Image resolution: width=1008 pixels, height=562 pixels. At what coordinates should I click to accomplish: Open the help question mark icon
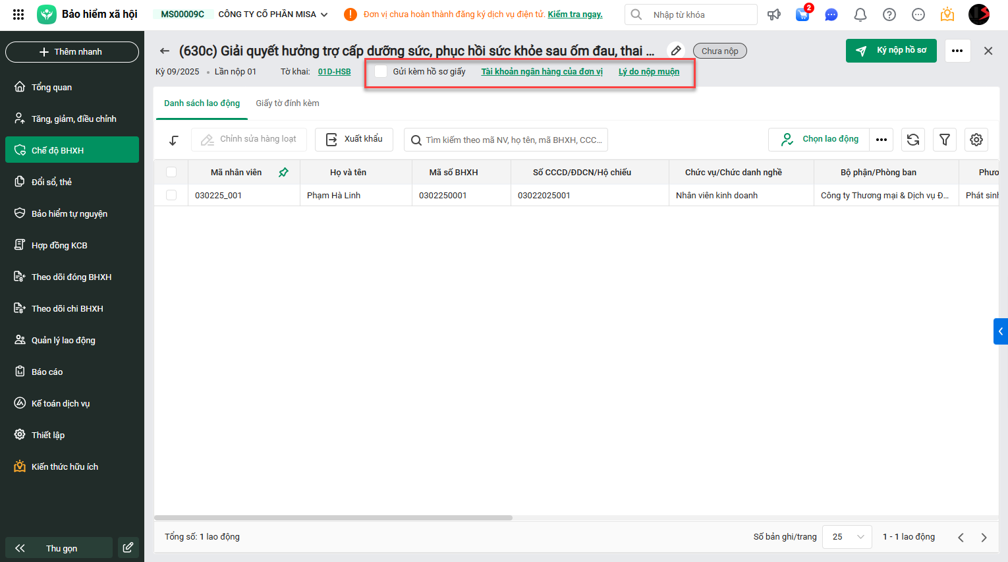coord(889,14)
